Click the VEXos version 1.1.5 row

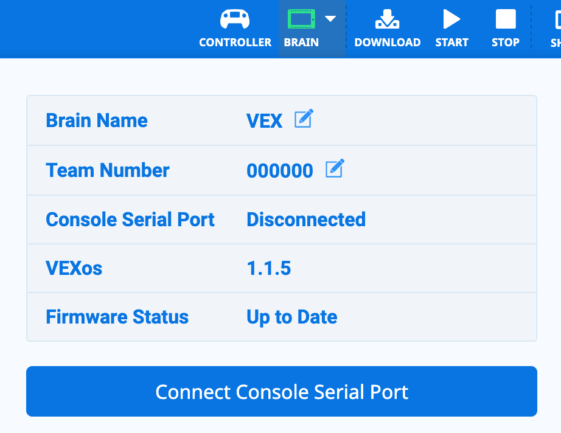tap(268, 268)
